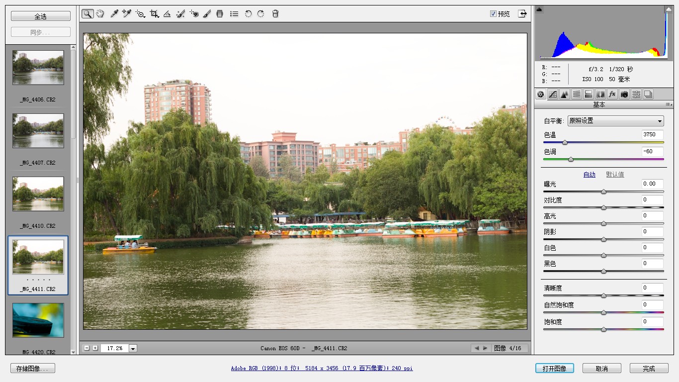This screenshot has height=382, width=679.
Task: Select the Crop tool
Action: click(155, 14)
